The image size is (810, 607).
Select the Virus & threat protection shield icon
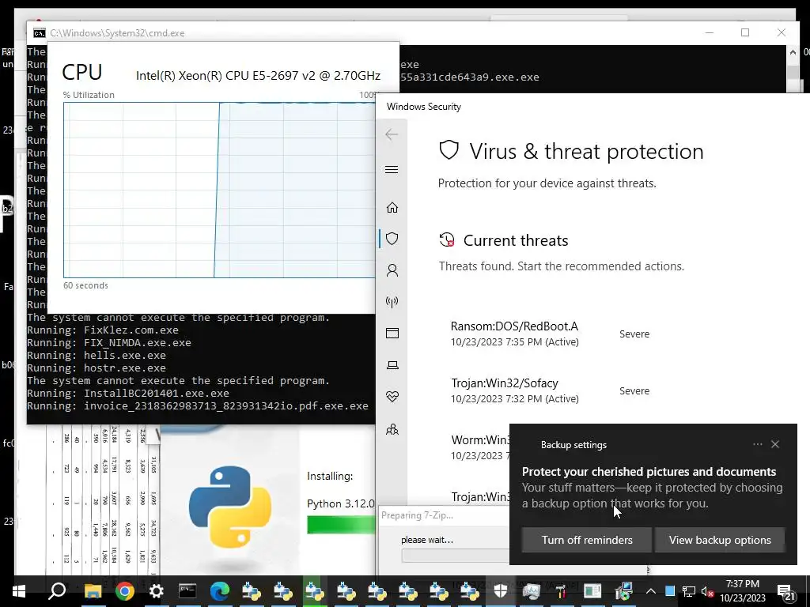[392, 239]
